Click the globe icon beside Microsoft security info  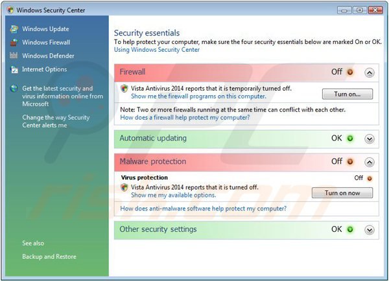coord(14,88)
